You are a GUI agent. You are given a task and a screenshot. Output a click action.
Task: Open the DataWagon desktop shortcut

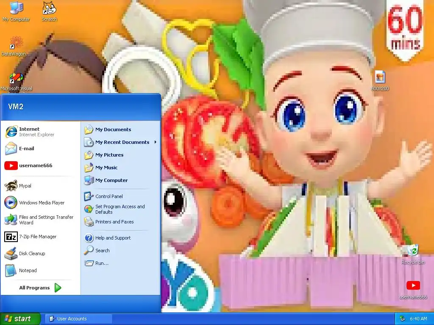16,46
